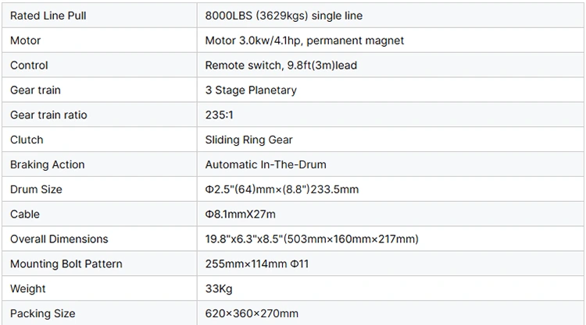Select the 620×360×270mm packing size

(x=252, y=313)
